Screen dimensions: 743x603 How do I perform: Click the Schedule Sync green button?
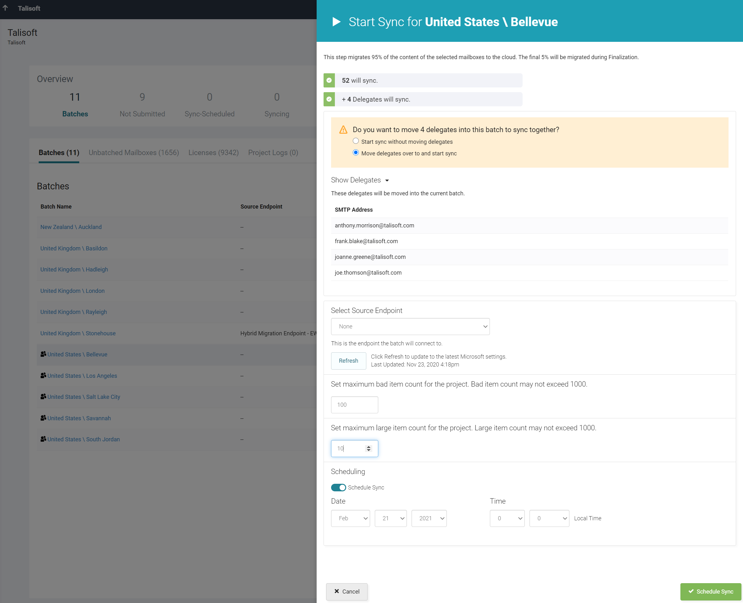click(x=711, y=591)
